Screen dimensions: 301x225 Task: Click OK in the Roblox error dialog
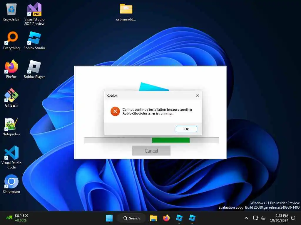click(186, 129)
